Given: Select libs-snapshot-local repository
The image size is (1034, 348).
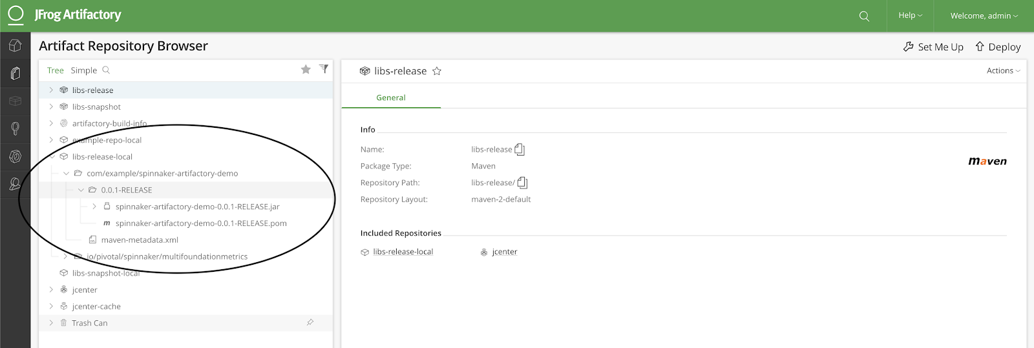Looking at the screenshot, I should [x=106, y=273].
